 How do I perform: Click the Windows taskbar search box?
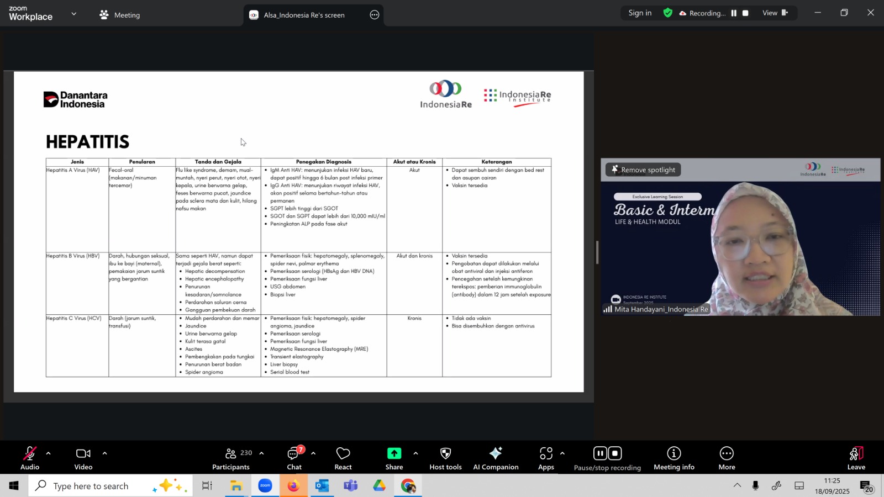tap(91, 486)
